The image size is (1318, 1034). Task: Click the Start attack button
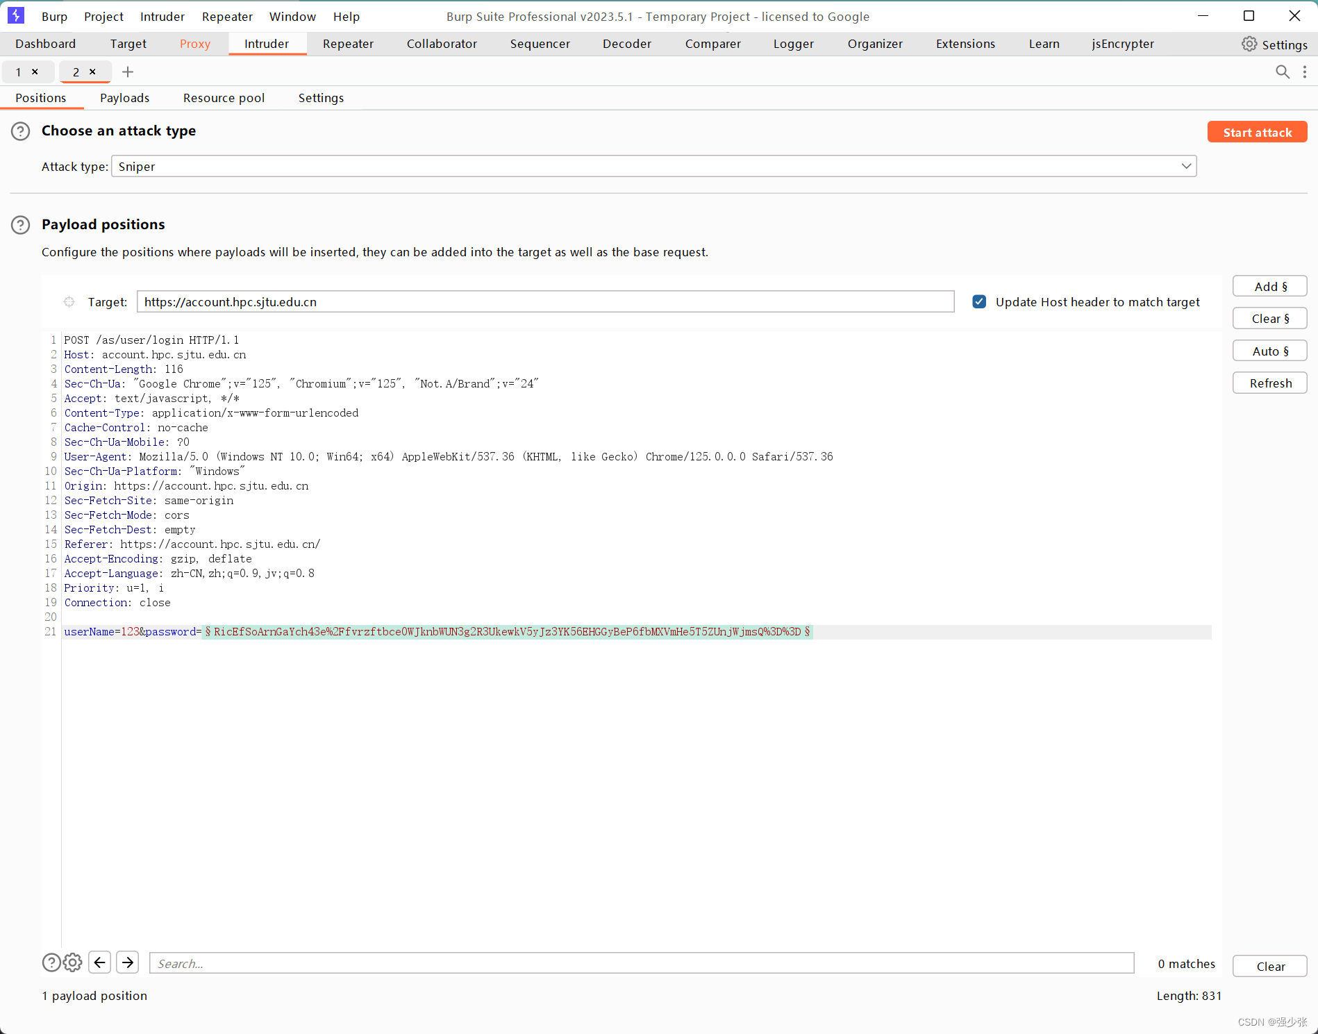tap(1257, 132)
